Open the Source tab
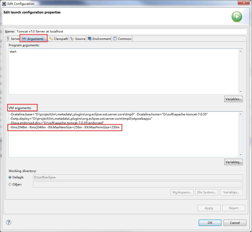Viewport: 252px width, 232px height. pyautogui.click(x=78, y=39)
